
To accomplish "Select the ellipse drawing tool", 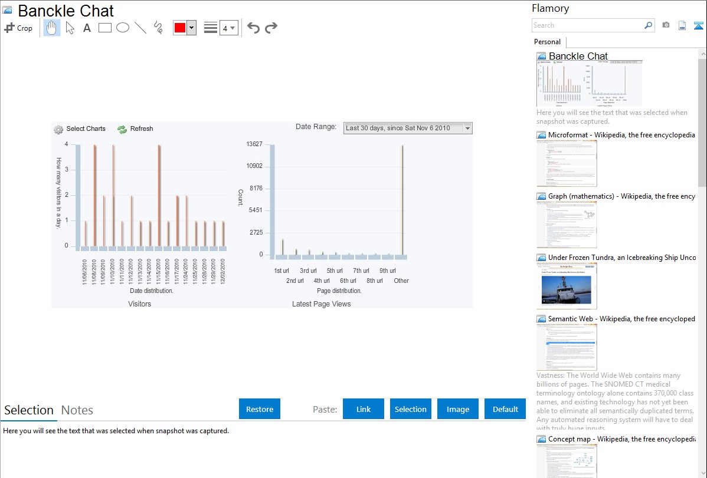I will point(123,28).
